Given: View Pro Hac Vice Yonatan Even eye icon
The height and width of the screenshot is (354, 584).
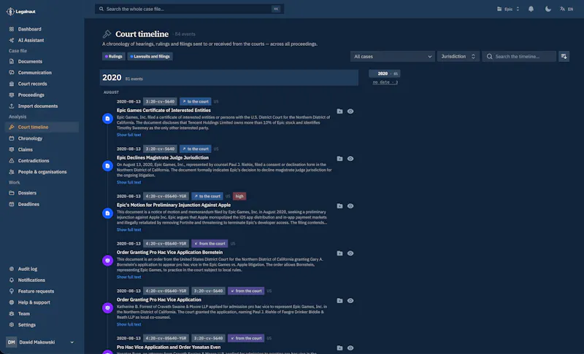Looking at the screenshot, I should point(350,348).
